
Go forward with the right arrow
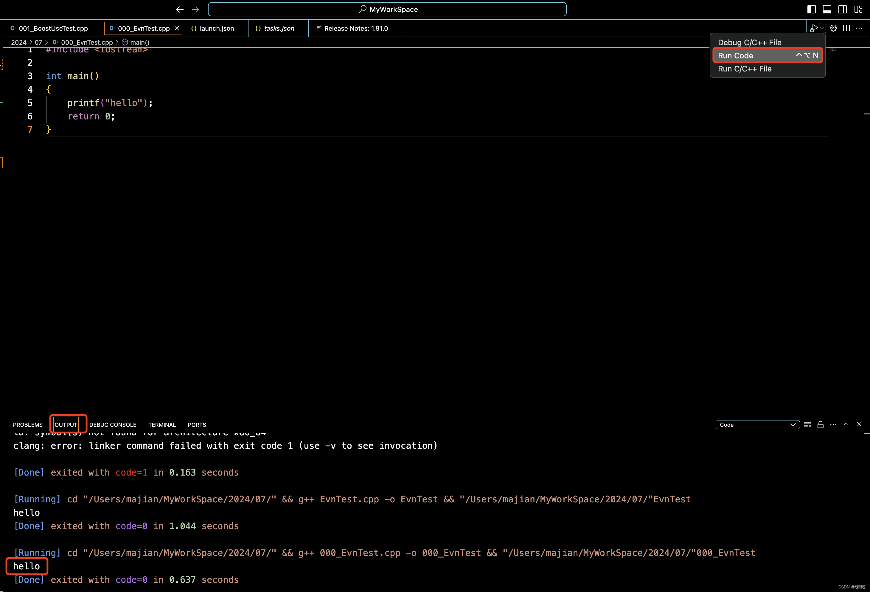click(195, 9)
